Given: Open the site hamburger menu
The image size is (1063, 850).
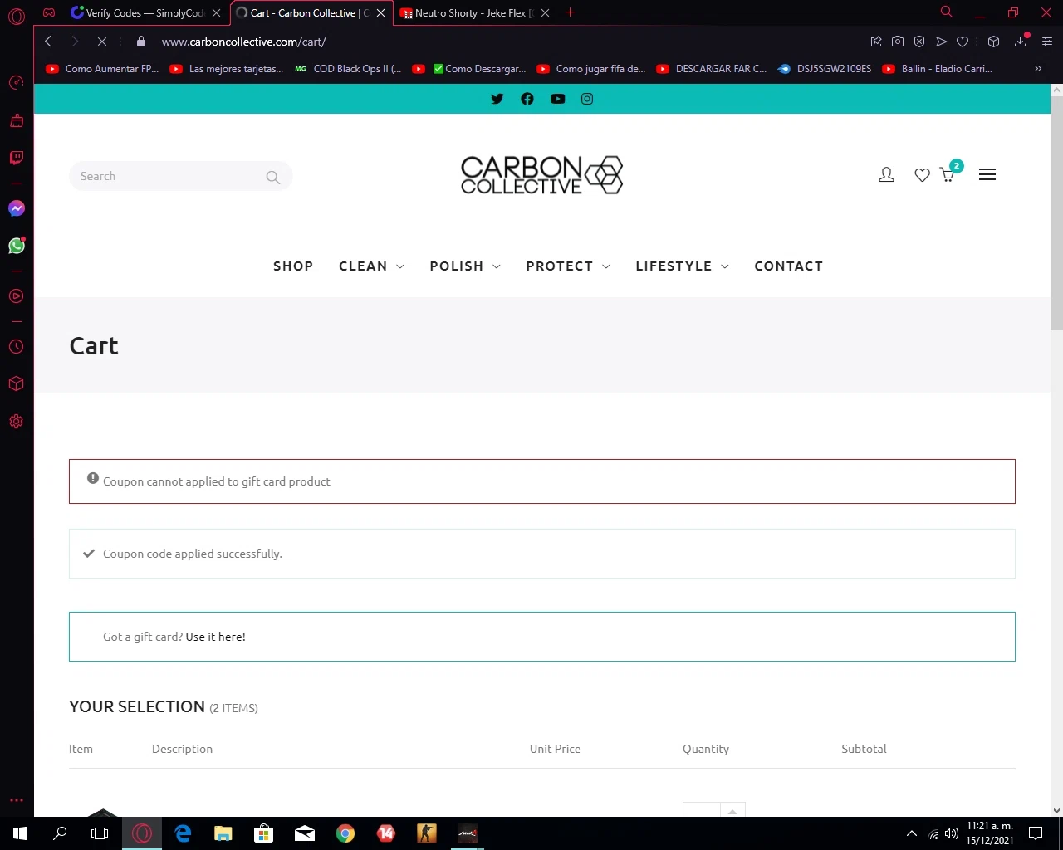Looking at the screenshot, I should 987,174.
